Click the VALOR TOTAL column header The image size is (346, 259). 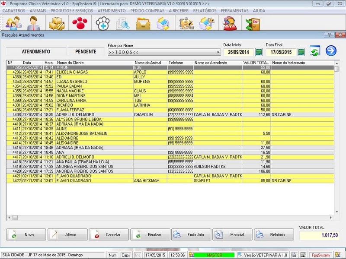point(256,63)
